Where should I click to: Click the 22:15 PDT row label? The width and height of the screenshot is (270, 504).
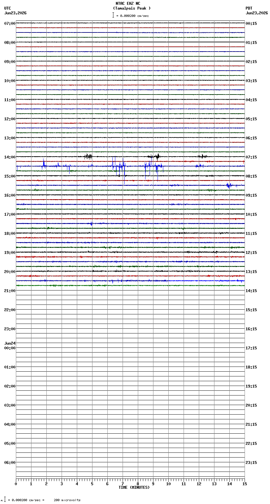tap(251, 444)
